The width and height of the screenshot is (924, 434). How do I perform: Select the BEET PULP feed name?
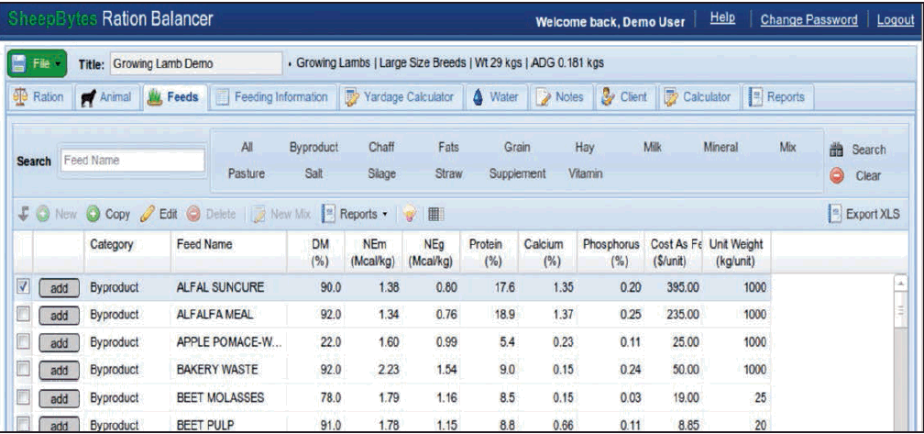coord(205,425)
